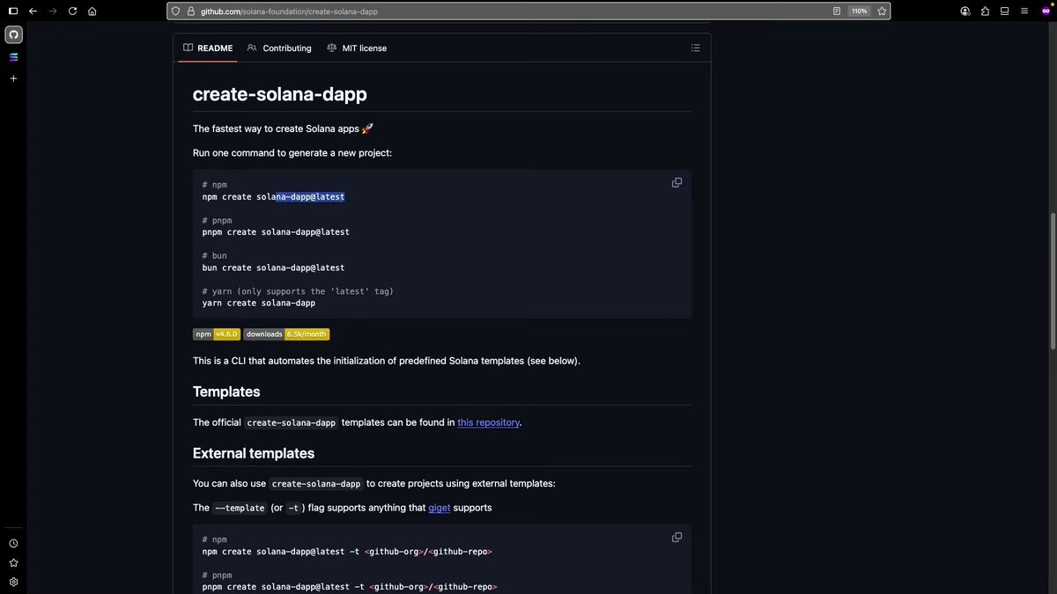Open the hamburger application menu
This screenshot has width=1057, height=594.
pos(1024,11)
